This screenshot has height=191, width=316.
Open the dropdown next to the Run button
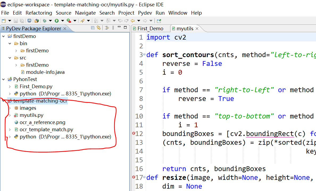tap(63, 21)
